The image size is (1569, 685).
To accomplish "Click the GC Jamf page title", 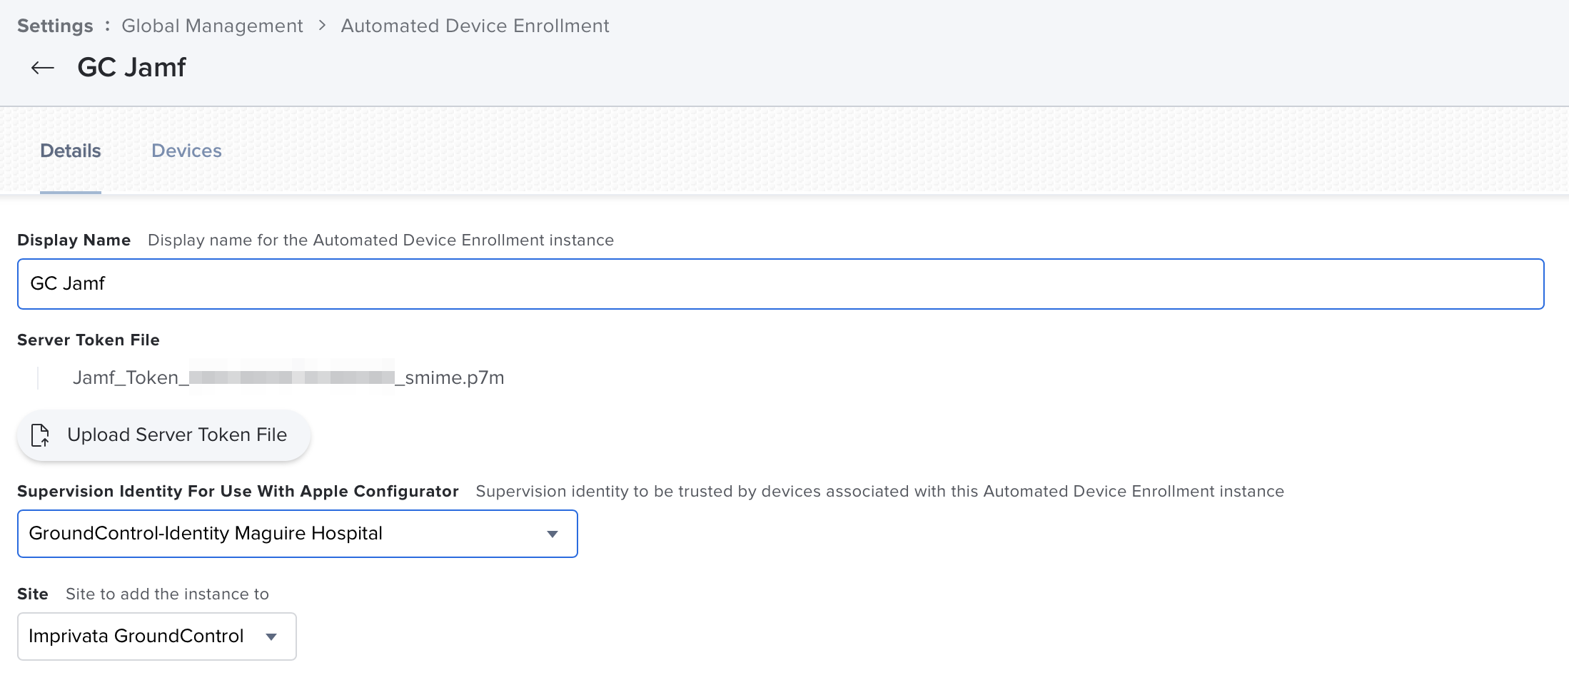I will point(131,68).
